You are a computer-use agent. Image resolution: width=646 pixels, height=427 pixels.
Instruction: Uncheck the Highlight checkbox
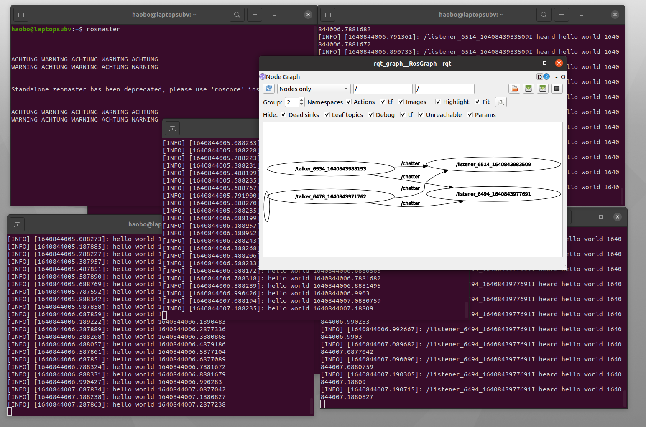[x=438, y=102]
